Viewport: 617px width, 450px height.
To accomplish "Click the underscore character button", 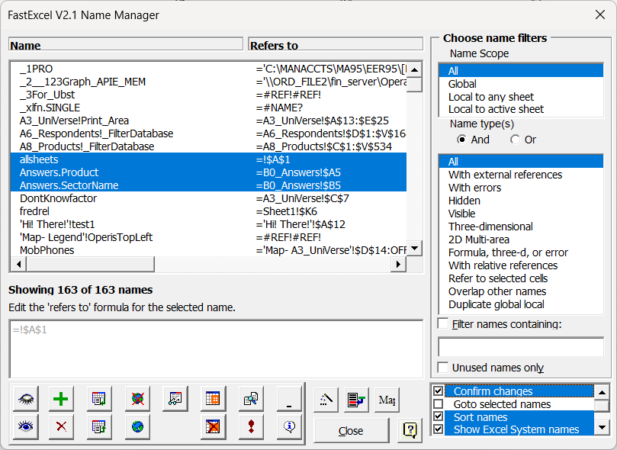I will [289, 399].
